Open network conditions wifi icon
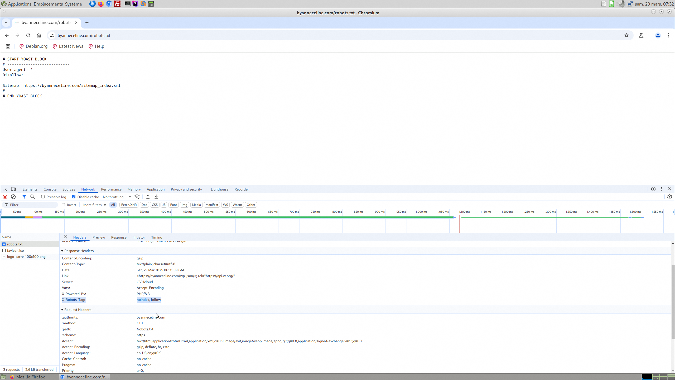 137,197
